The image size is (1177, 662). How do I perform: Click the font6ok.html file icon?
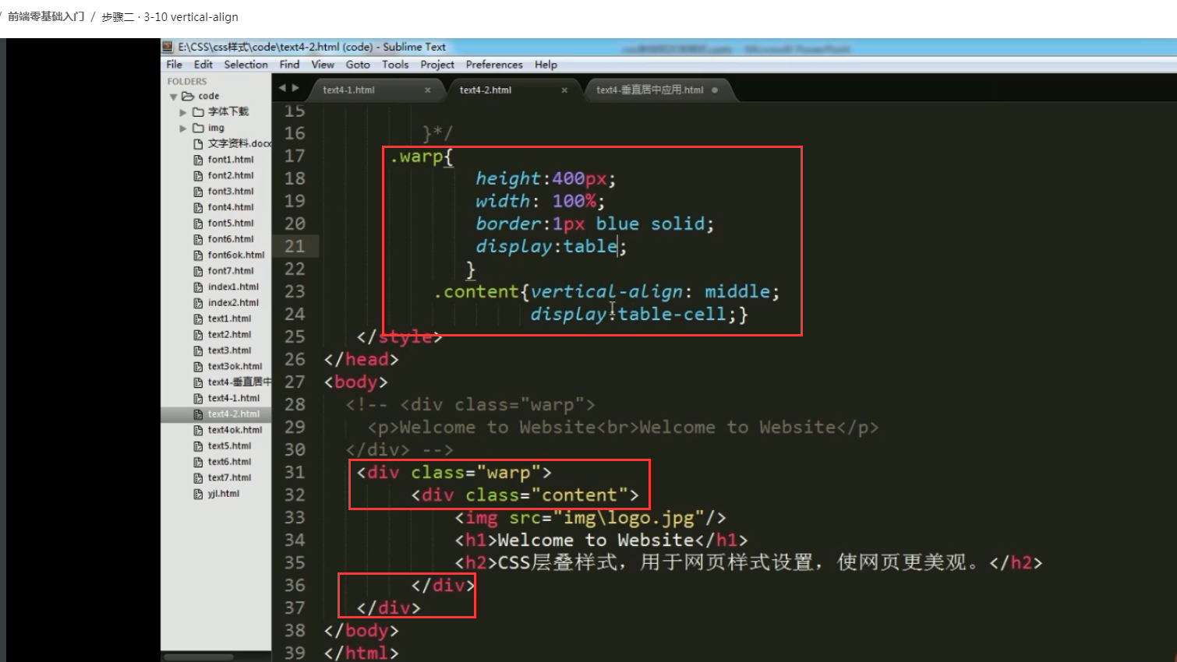tap(198, 255)
